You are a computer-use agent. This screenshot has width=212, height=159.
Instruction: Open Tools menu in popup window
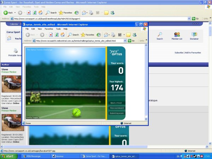click(x=58, y=29)
